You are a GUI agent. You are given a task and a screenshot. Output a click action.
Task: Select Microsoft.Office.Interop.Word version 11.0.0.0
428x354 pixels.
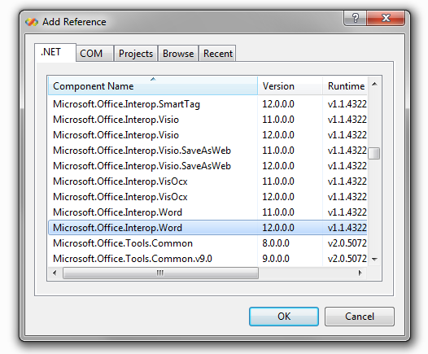[207, 212]
